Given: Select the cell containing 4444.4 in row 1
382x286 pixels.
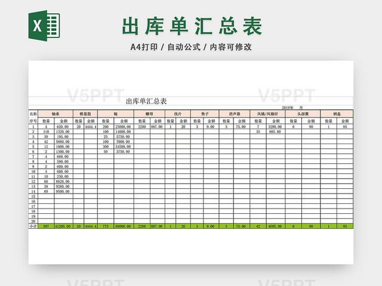Looking at the screenshot, I should [91, 127].
